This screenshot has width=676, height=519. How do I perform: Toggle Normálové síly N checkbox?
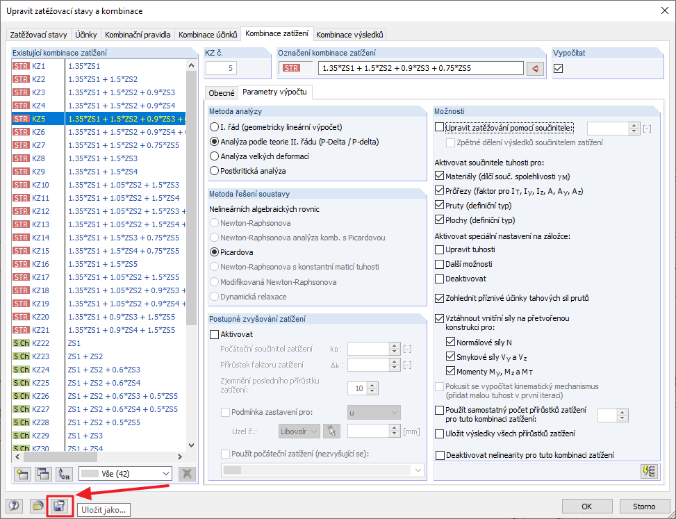click(450, 343)
